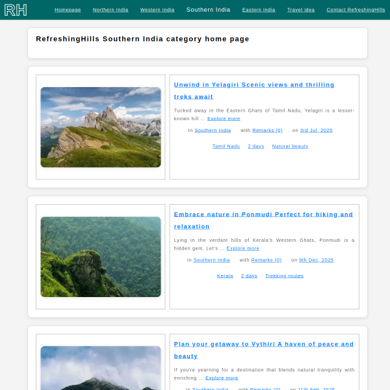Click the Vythiri misty hill thumbnail

pos(101,368)
